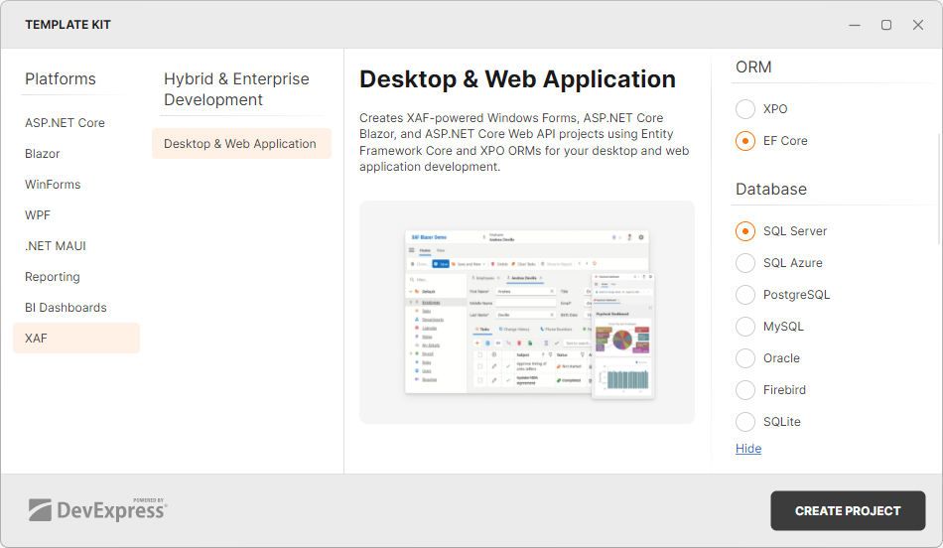This screenshot has width=943, height=548.
Task: Select the XPO ORM radio button
Action: click(745, 109)
